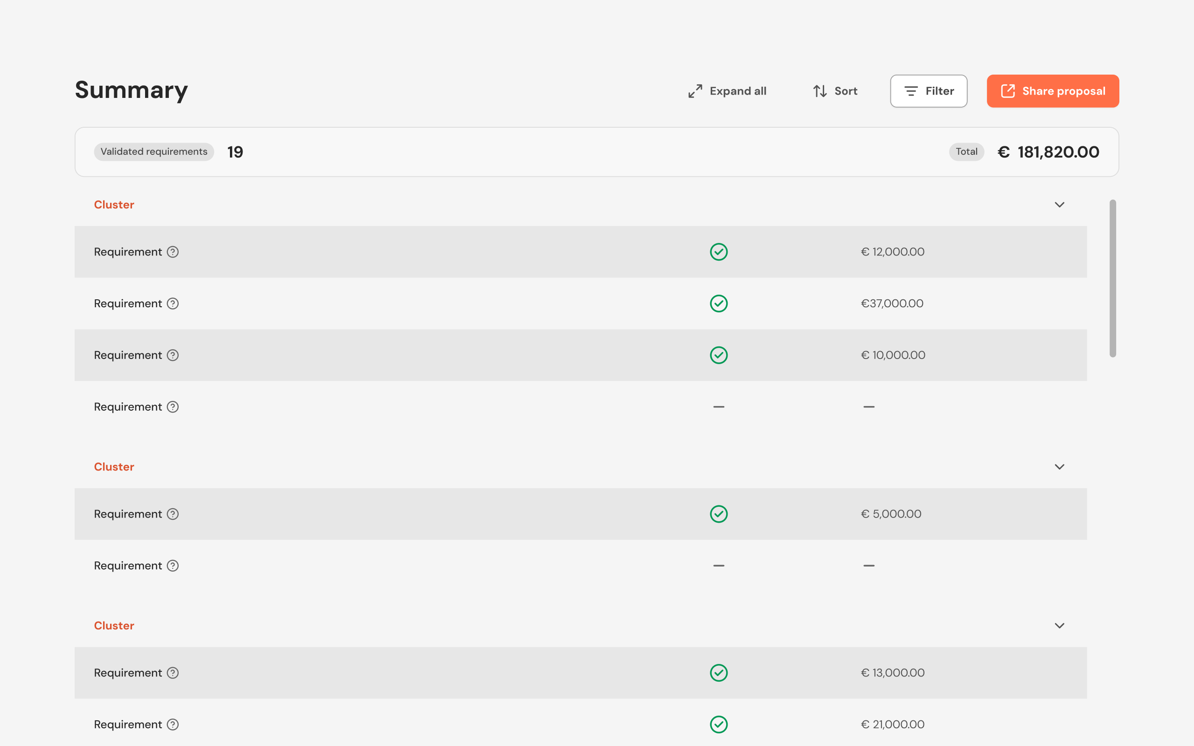Click the Requirement label in € 13,000.00 row
Screen dimensions: 1194x746
click(x=128, y=673)
